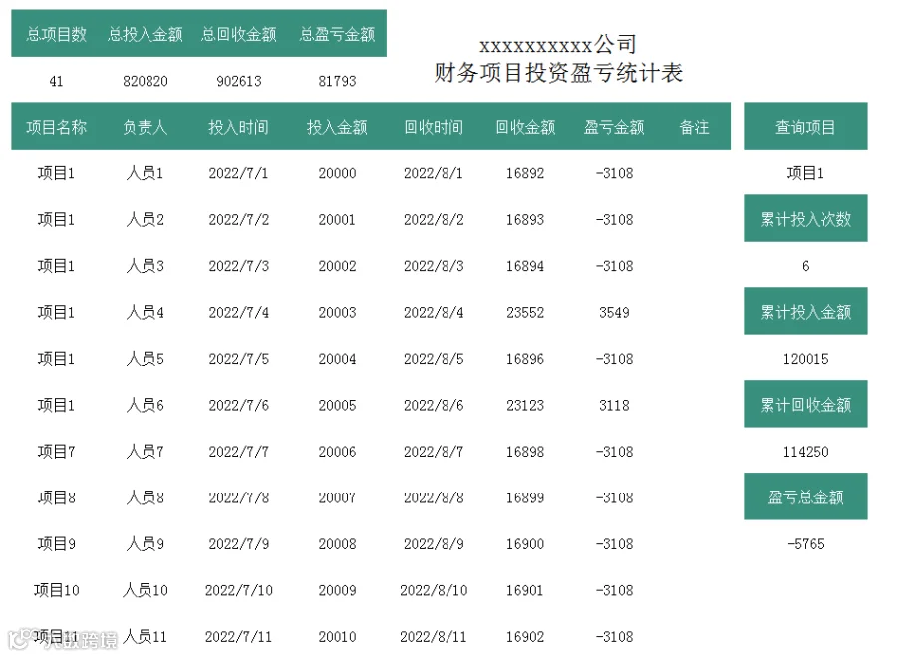Click the 累计回收金额 label
This screenshot has height=657, width=897.
tap(805, 404)
